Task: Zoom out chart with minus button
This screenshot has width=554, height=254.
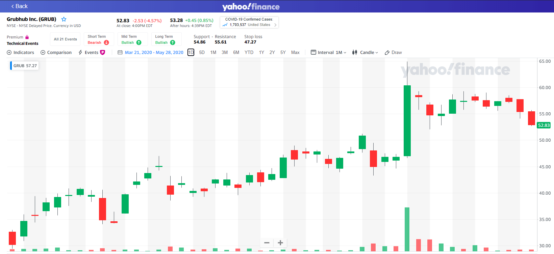Action: tap(267, 243)
